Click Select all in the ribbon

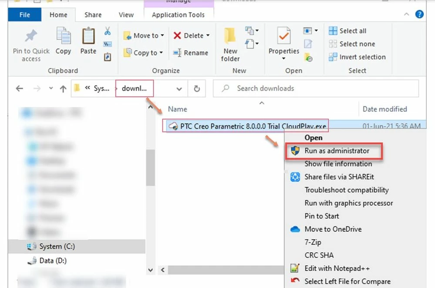347,31
